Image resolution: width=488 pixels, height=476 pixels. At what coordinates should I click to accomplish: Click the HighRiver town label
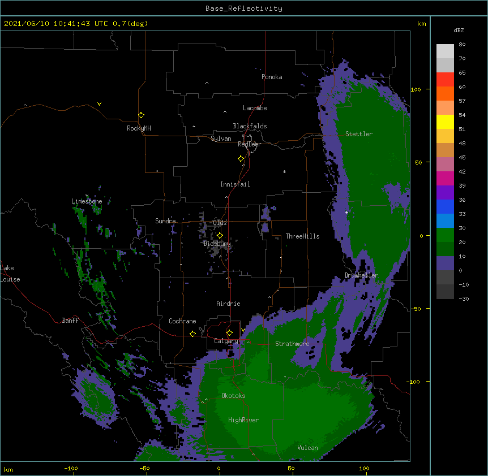pyautogui.click(x=243, y=420)
